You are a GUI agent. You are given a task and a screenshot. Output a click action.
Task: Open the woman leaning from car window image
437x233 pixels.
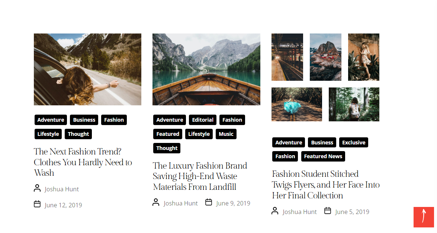coord(87,69)
